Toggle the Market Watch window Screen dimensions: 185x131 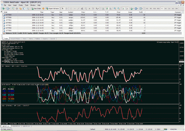coord(13,9)
